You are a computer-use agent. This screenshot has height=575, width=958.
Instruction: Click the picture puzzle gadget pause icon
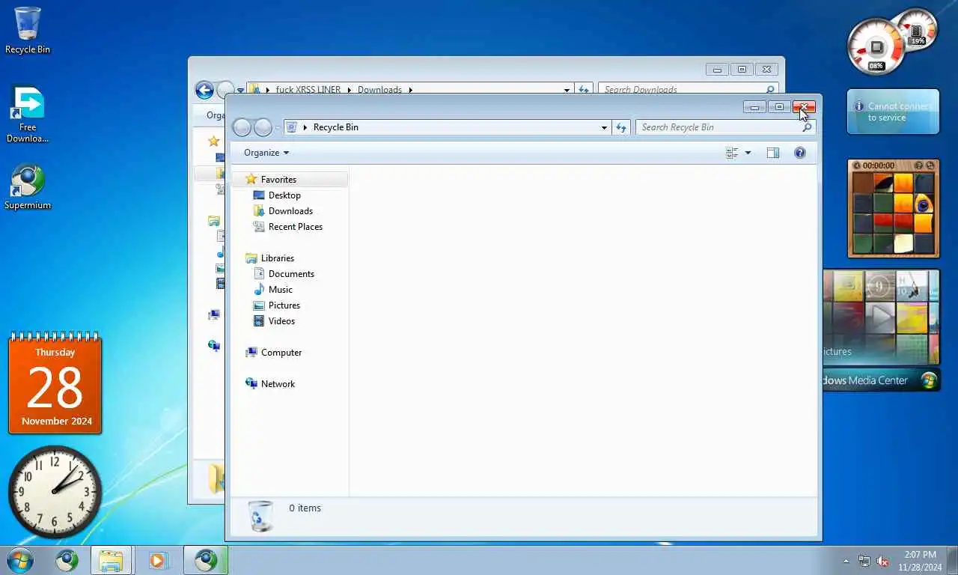857,165
